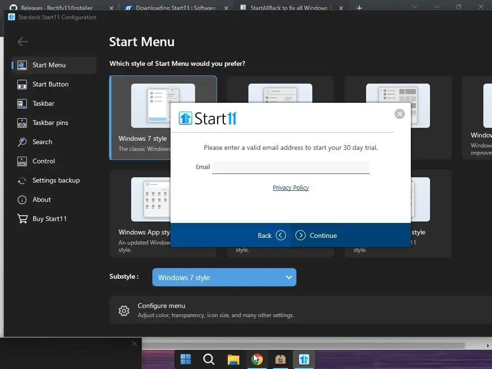Click the Settings backup sync icon
The width and height of the screenshot is (492, 369).
[x=22, y=181]
